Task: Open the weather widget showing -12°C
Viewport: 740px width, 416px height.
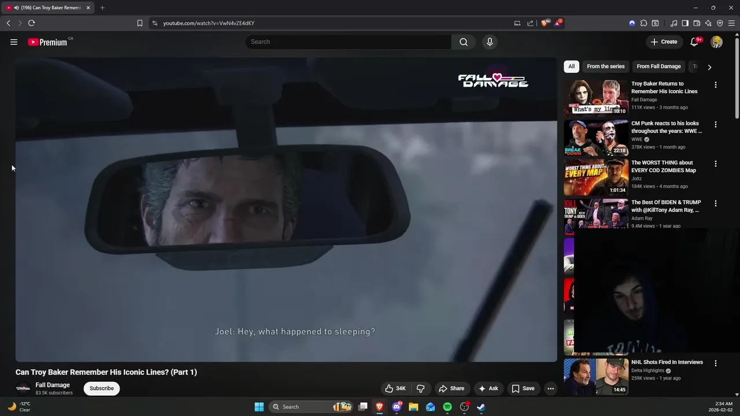Action: point(18,407)
